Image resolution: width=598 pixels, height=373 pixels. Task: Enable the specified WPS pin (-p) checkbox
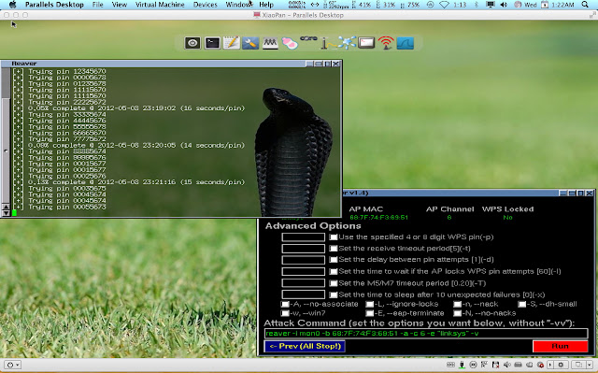coord(334,237)
